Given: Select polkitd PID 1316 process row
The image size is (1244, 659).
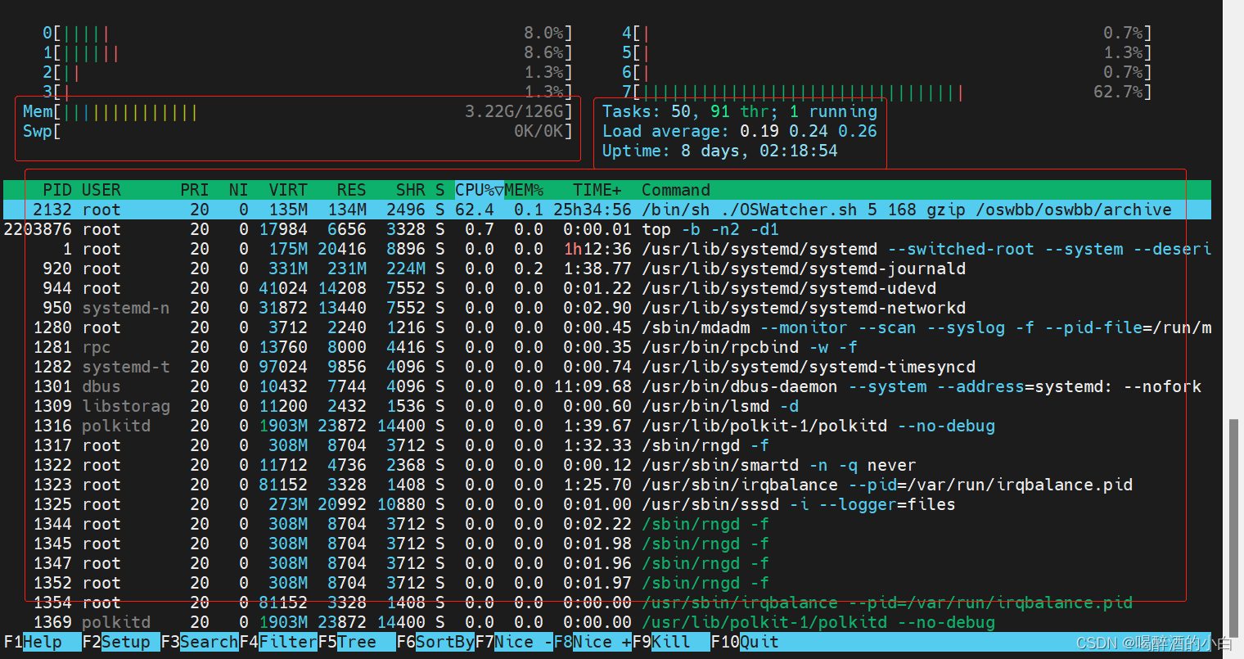Looking at the screenshot, I should point(607,426).
